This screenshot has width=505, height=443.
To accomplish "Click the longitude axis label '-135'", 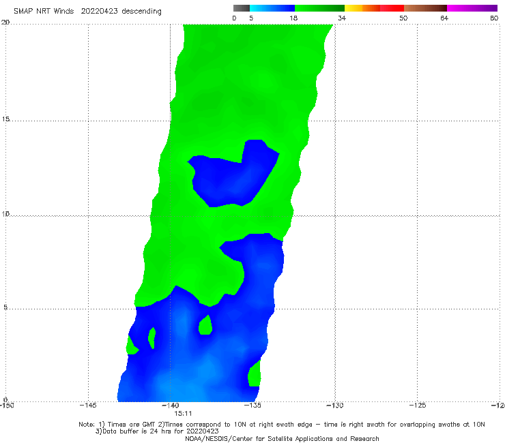I will click(x=252, y=406).
